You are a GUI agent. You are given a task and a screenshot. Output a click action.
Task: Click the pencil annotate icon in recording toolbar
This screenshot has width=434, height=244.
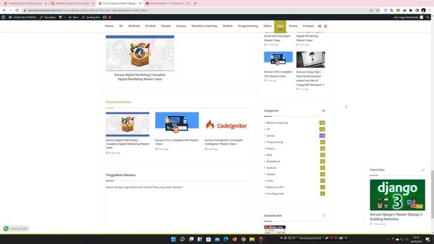coord(327,238)
